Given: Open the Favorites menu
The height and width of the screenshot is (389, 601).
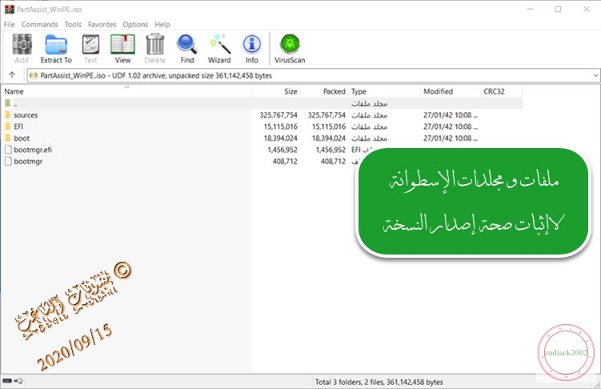Looking at the screenshot, I should pos(102,25).
